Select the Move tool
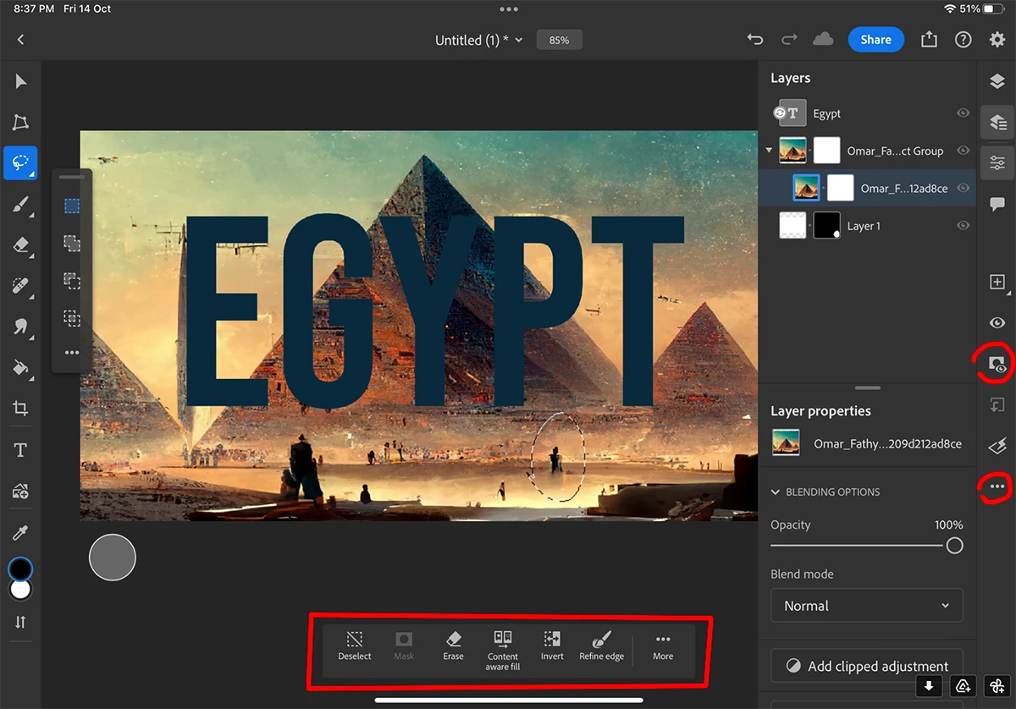 point(20,82)
